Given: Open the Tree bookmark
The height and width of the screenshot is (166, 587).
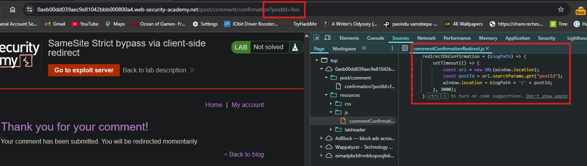Looking at the screenshot, I should tap(559, 24).
